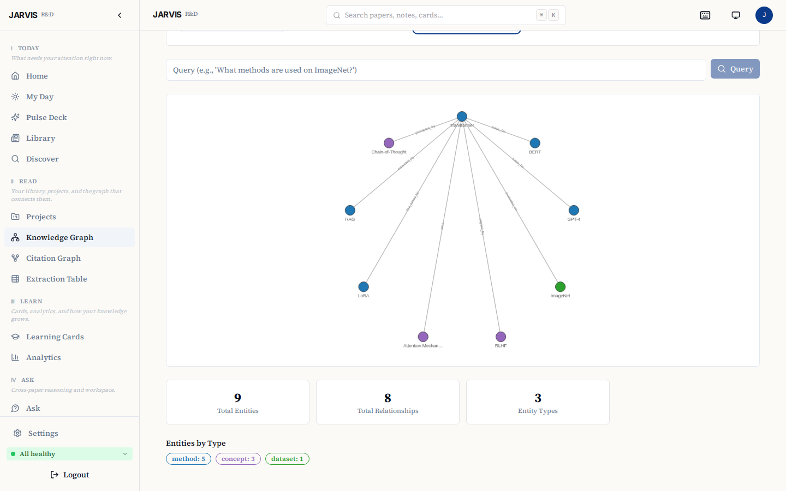Click the green All healthy status dot
Viewport: 786px width, 491px height.
pos(13,454)
